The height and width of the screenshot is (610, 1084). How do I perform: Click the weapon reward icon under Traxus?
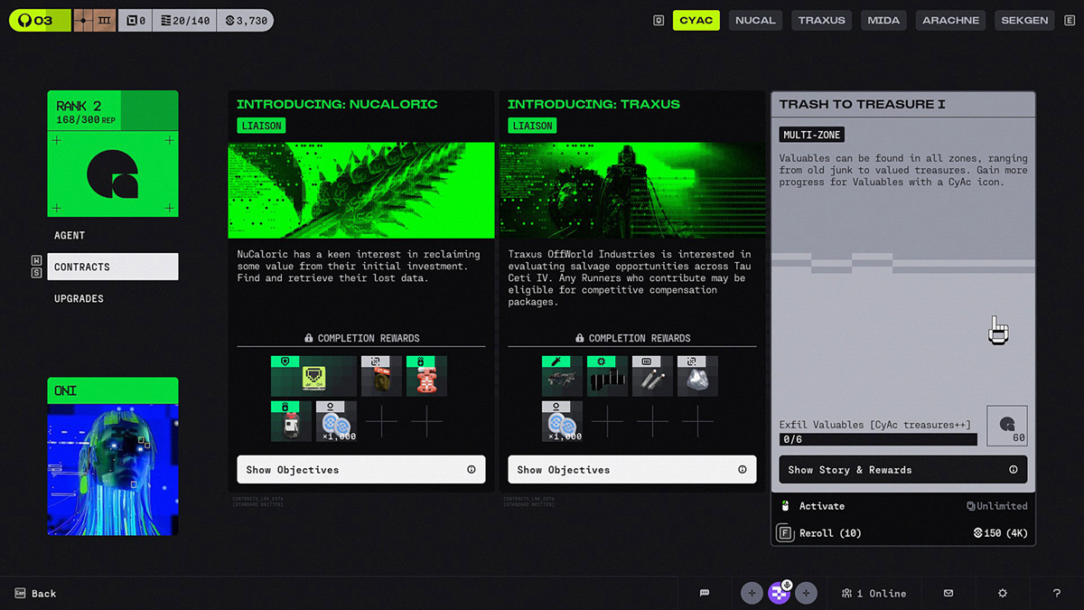(562, 376)
